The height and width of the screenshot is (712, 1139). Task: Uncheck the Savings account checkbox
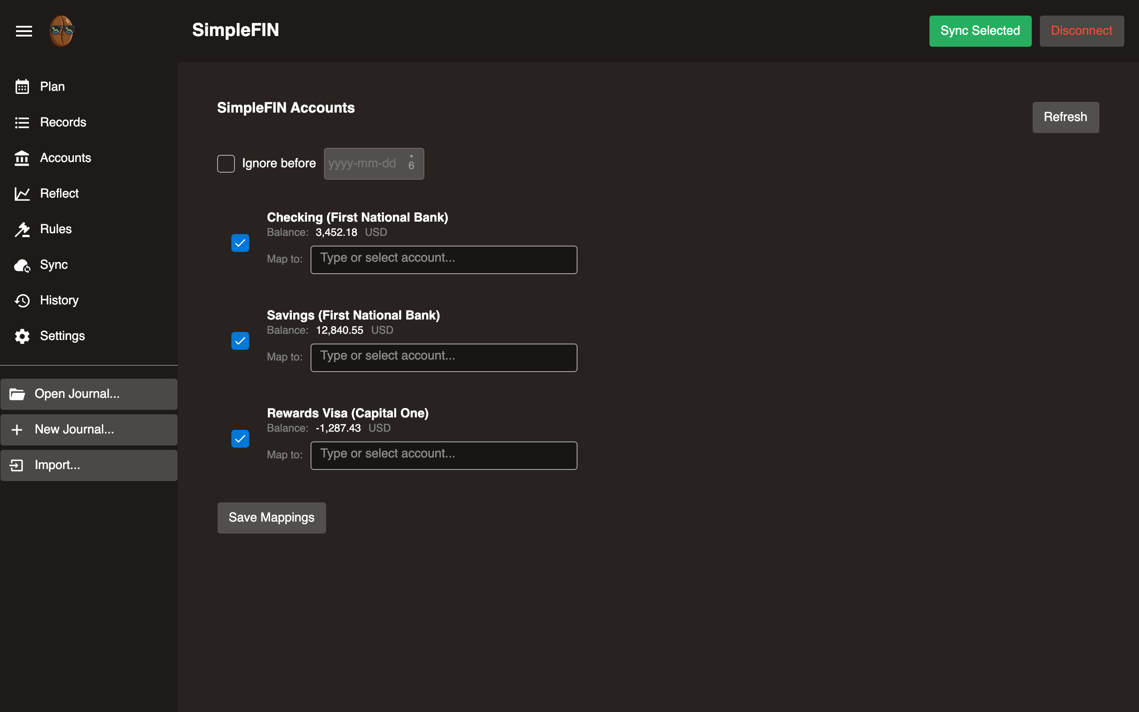tap(240, 341)
